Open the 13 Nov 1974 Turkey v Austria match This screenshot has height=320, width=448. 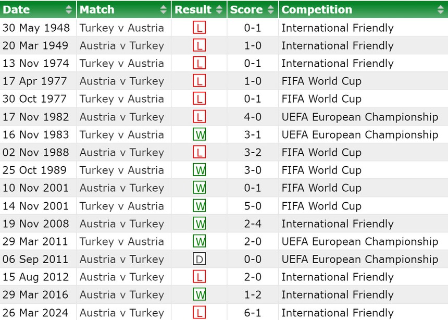click(x=121, y=64)
